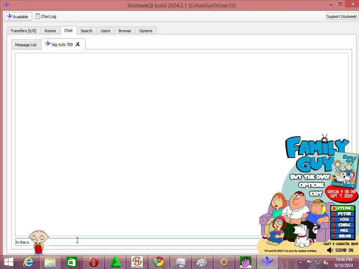Viewport: 359px width, 269px height.
Task: Click the Available status button
Action: [18, 16]
